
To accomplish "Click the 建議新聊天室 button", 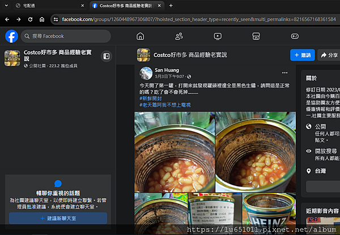I will tap(58, 219).
